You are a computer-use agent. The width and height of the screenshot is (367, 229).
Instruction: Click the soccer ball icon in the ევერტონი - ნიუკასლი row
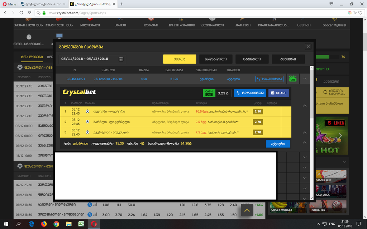tap(87, 132)
